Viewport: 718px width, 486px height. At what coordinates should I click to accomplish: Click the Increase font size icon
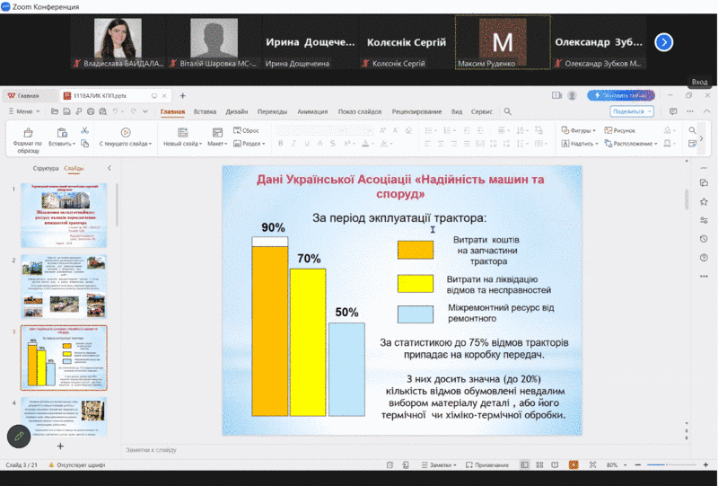pos(383,130)
